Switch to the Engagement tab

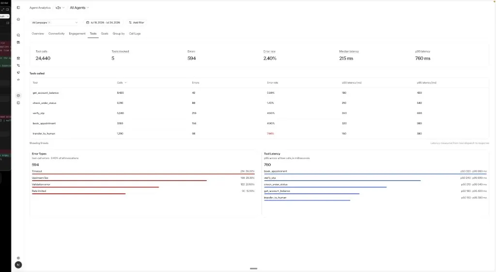(x=77, y=33)
